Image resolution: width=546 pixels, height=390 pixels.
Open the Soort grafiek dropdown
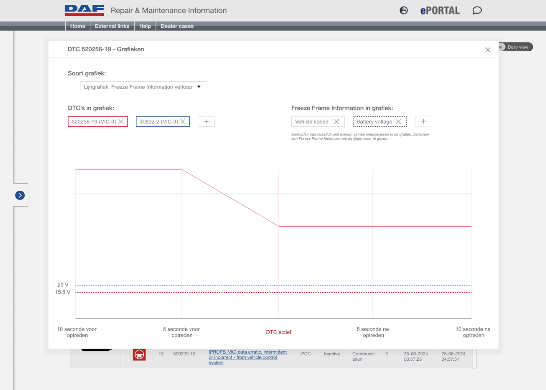[x=143, y=87]
